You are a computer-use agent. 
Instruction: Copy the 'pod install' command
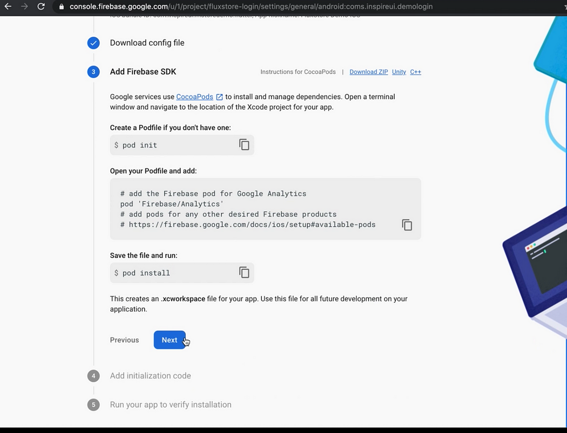click(x=244, y=273)
